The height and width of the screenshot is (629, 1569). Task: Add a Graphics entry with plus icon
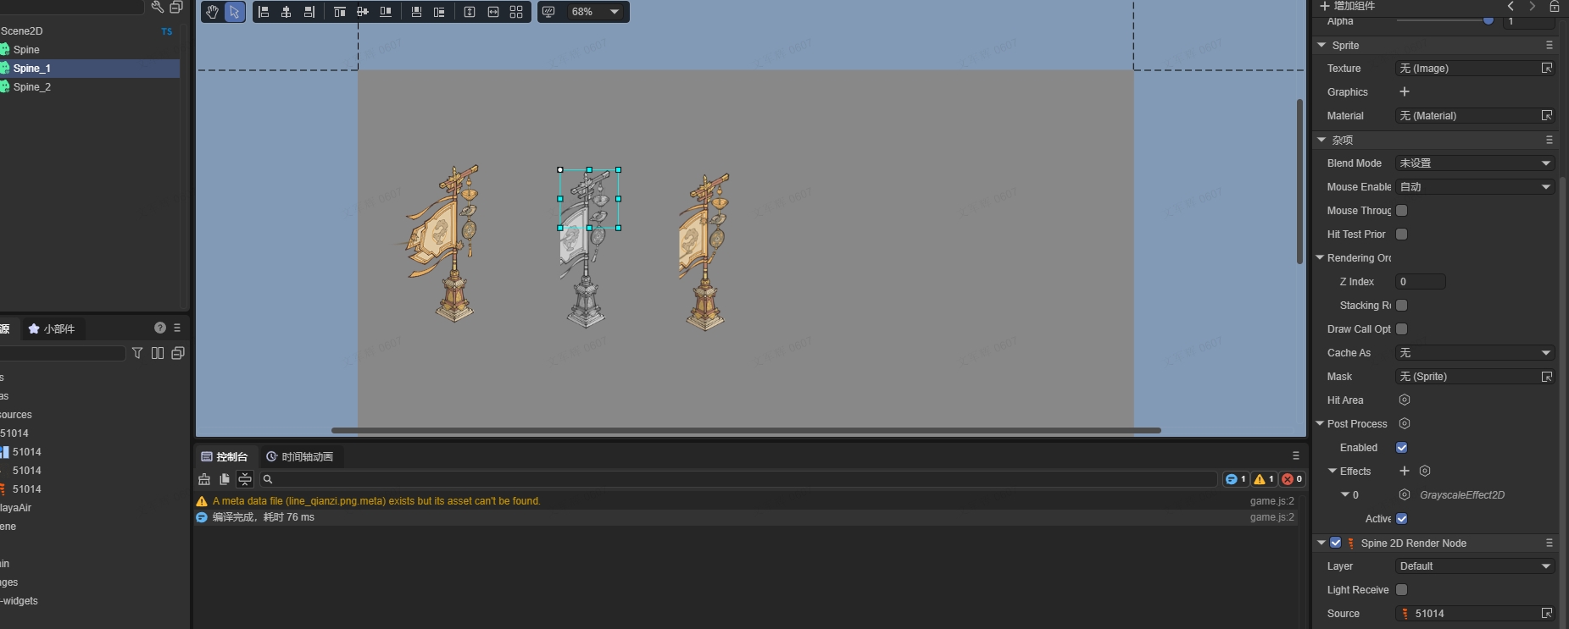pyautogui.click(x=1405, y=91)
